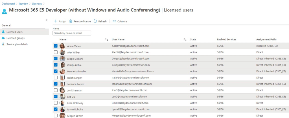Viewport: 289px width, 118px height.
Task: Click the Licensed groups sidebar icon
Action: (3, 38)
